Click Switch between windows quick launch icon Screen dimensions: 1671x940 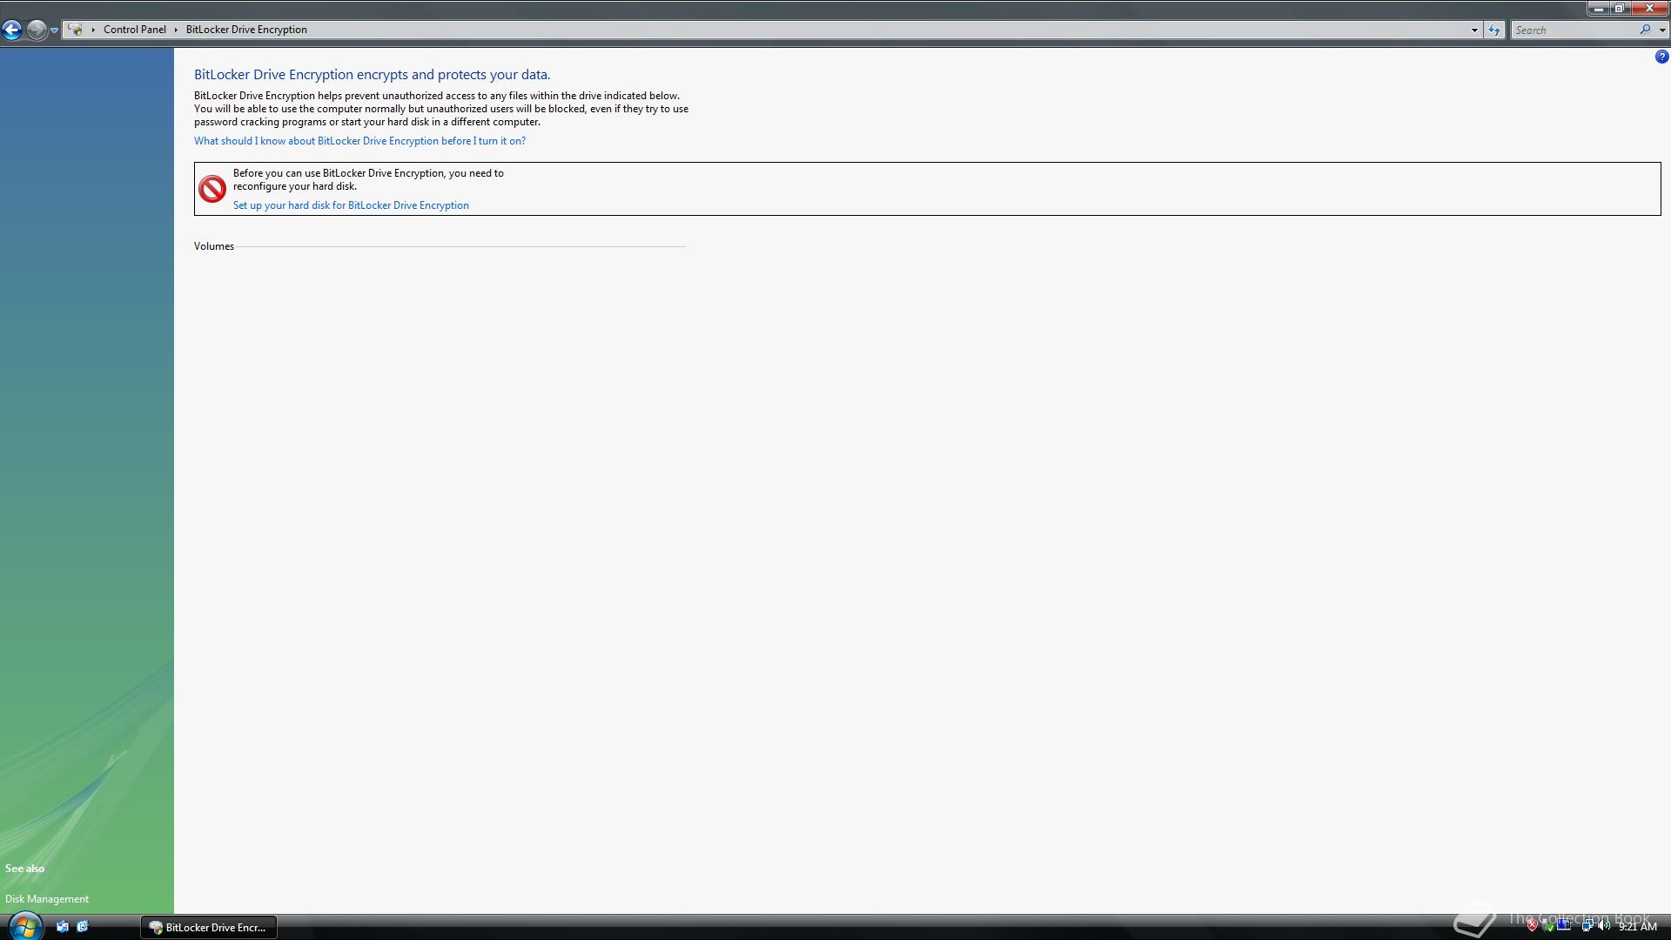point(83,927)
